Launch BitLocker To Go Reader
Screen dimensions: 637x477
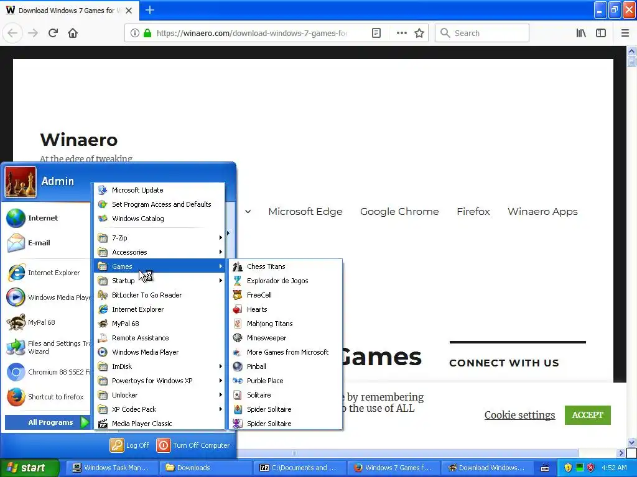(159, 295)
